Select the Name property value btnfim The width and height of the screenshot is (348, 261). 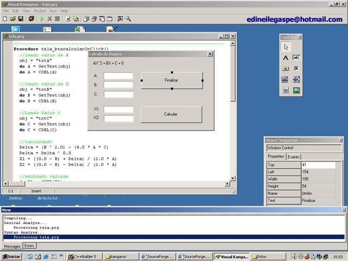coord(318,194)
